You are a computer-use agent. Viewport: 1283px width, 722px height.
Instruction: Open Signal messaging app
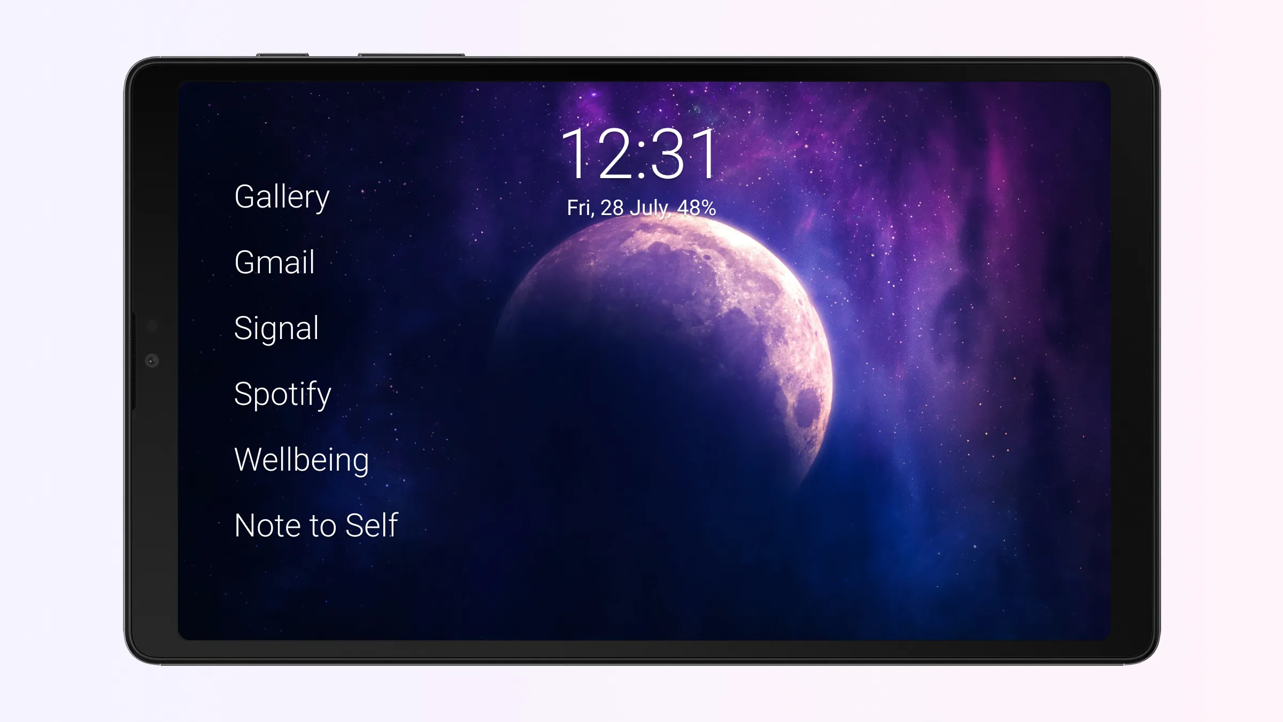click(276, 327)
